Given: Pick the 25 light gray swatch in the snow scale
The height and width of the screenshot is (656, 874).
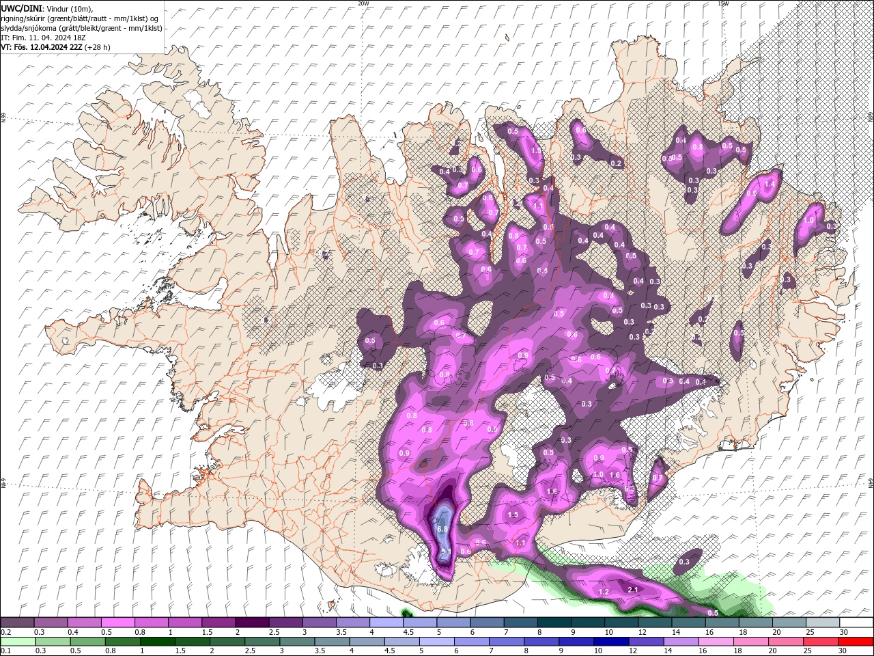Looking at the screenshot, I should 821,623.
